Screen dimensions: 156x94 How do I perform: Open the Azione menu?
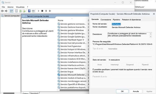tap(10, 7)
